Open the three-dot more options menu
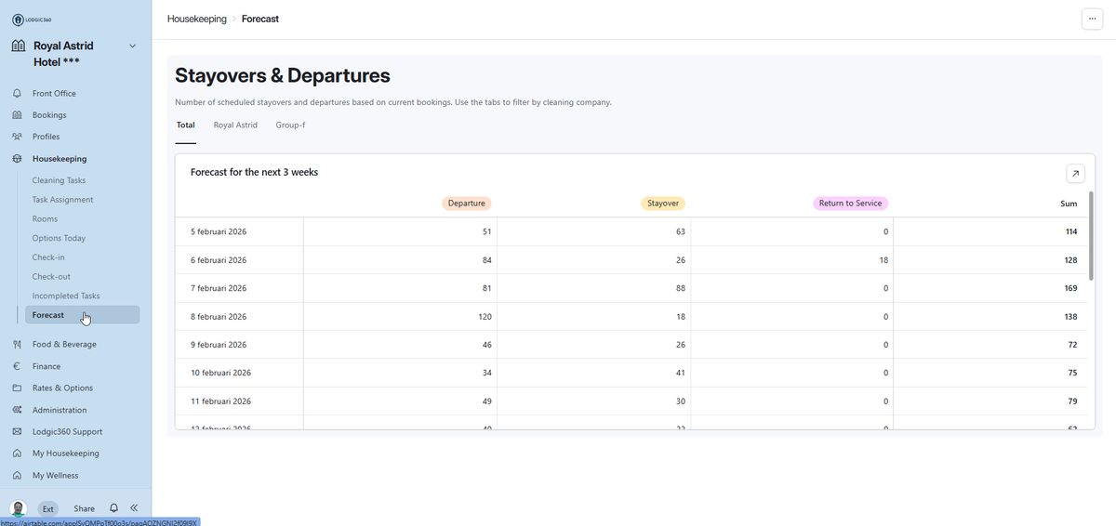The height and width of the screenshot is (526, 1116). coord(1091,20)
